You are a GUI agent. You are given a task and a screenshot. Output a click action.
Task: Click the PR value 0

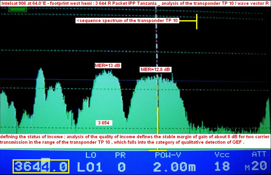click(122, 167)
